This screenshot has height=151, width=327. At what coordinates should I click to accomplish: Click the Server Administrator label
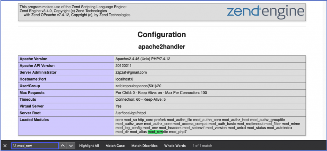38,72
